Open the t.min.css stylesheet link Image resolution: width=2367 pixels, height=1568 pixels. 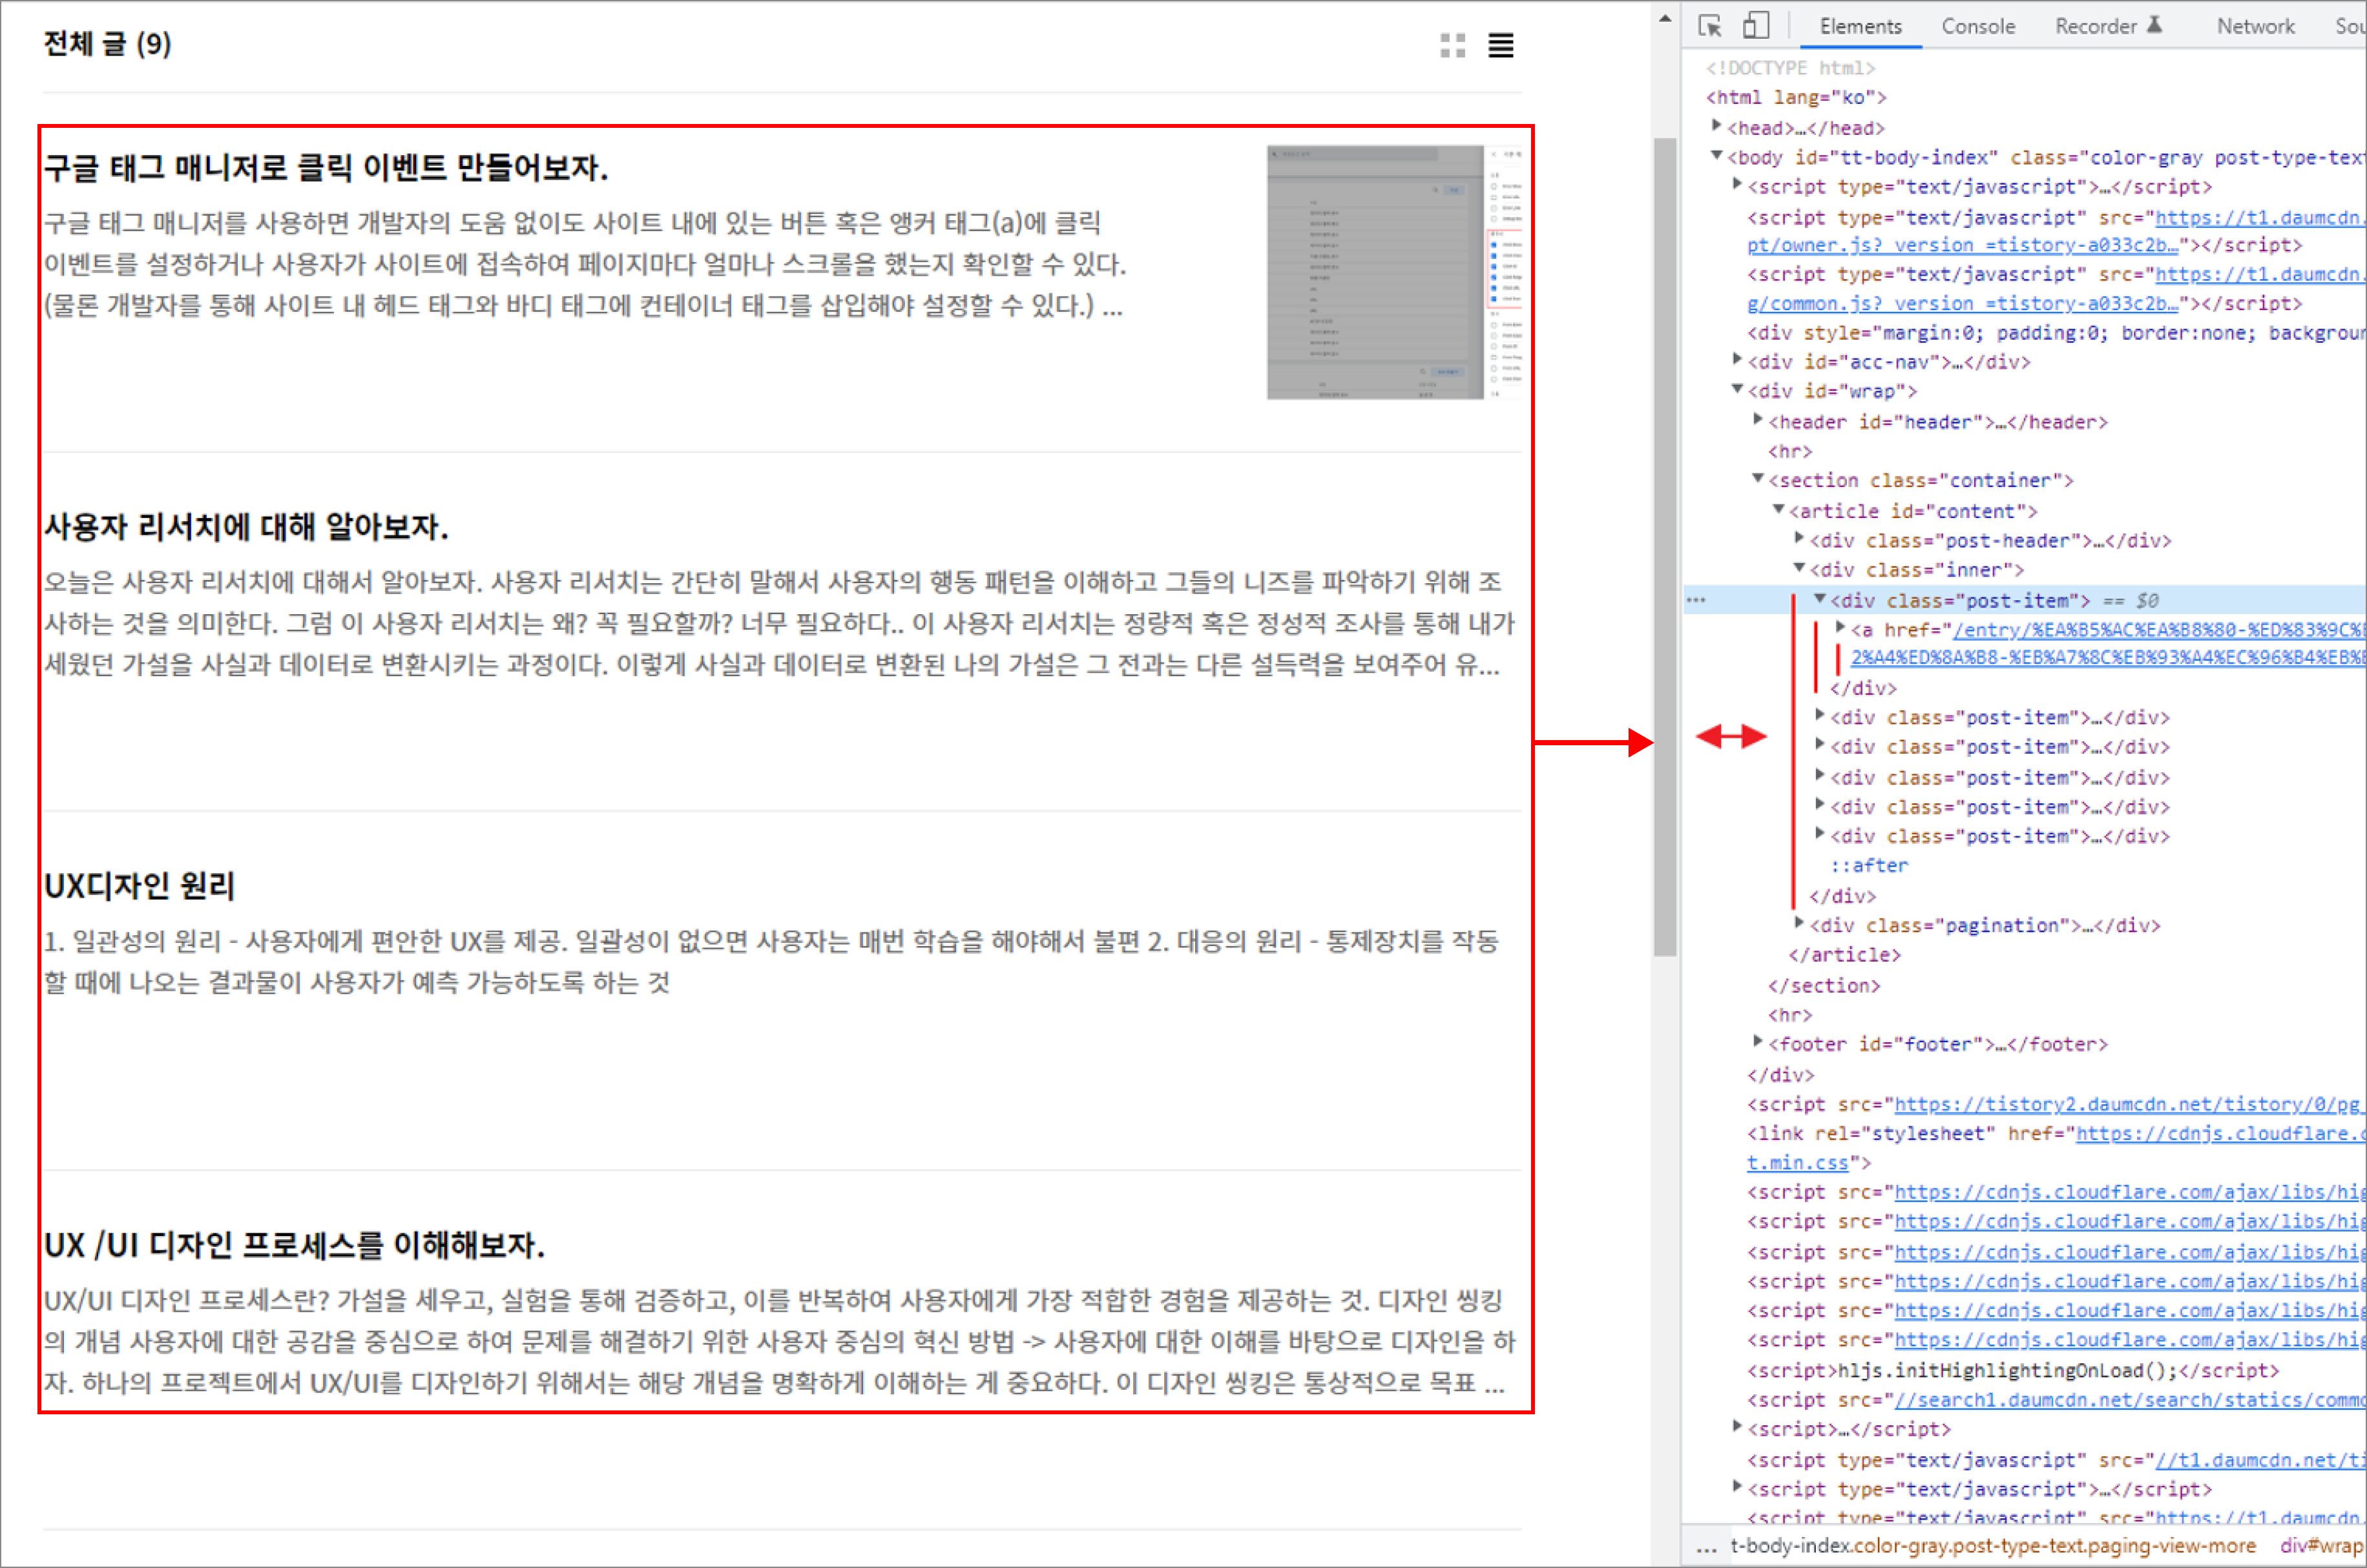point(1798,1162)
